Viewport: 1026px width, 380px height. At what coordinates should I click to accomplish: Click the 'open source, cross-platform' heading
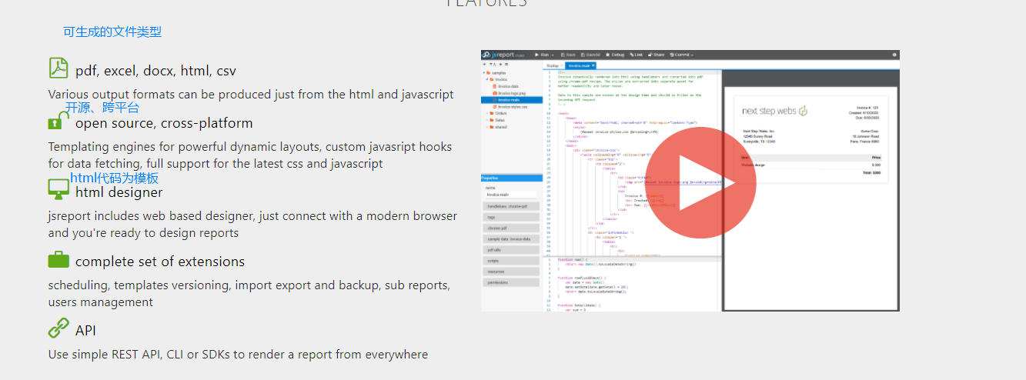(164, 123)
